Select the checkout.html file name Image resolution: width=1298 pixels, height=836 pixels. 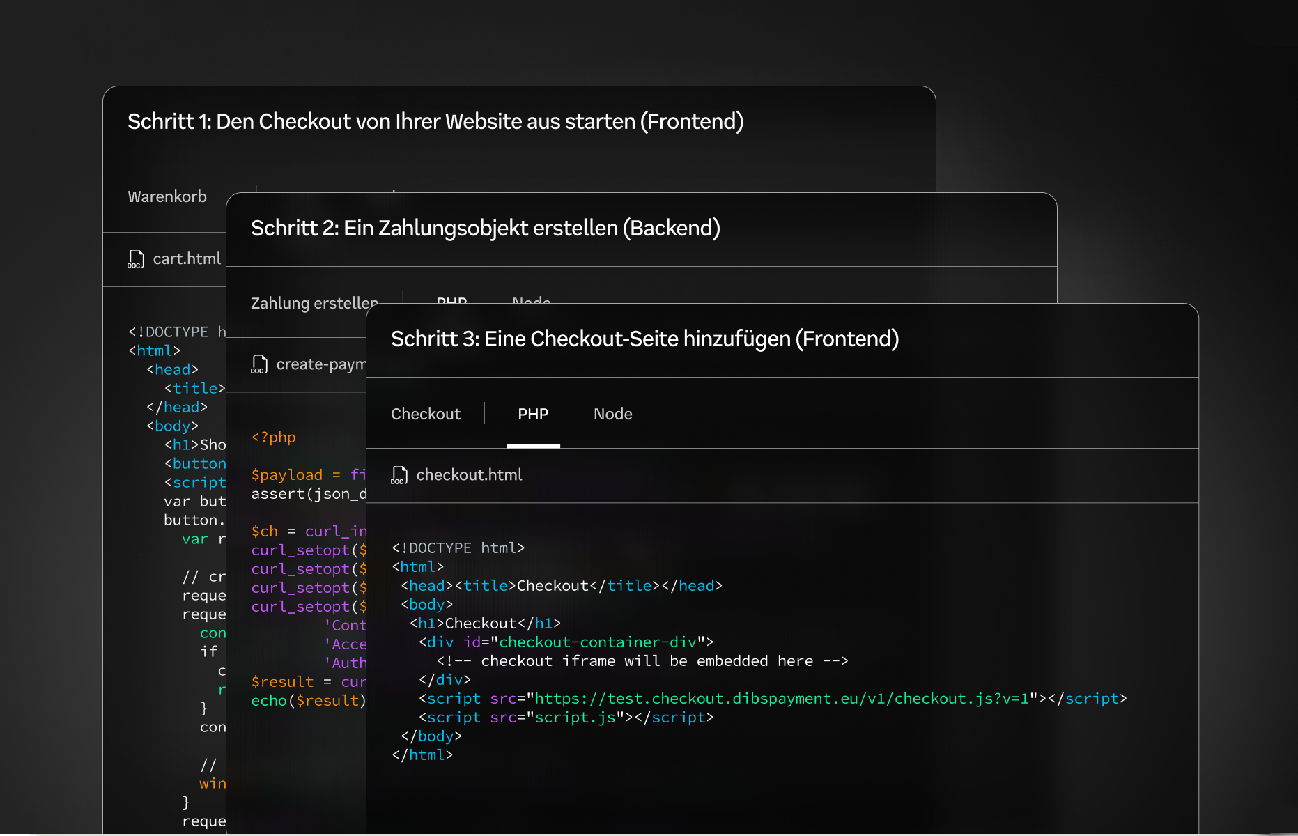click(x=469, y=475)
